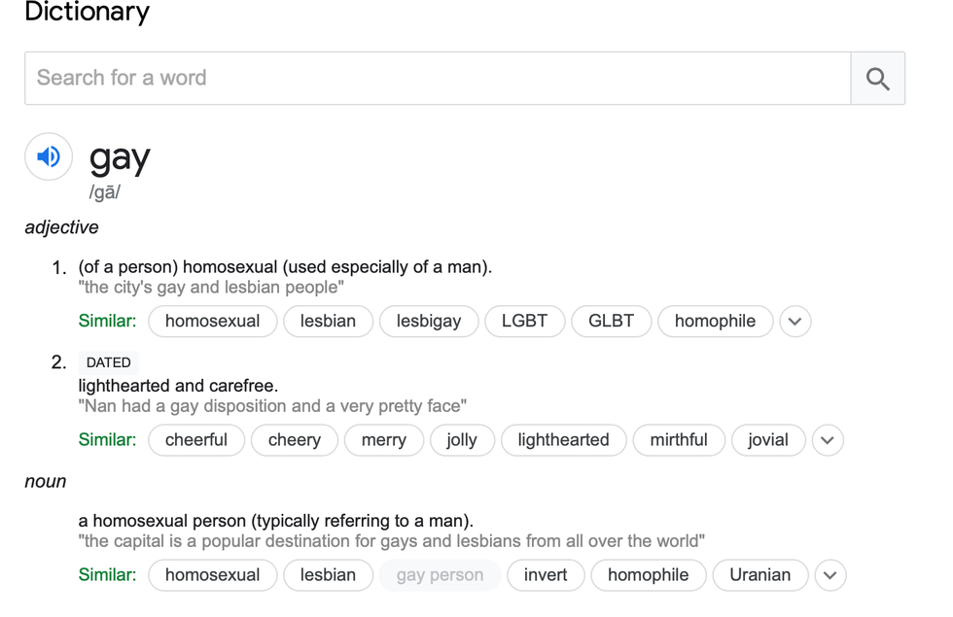Select the GLBT synonym chip

click(611, 322)
